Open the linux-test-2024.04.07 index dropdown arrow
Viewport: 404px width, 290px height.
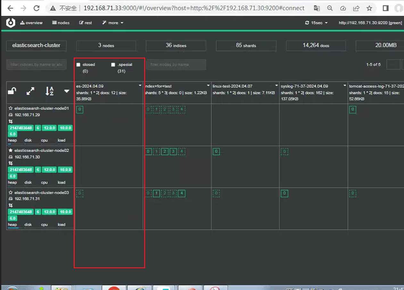point(276,86)
